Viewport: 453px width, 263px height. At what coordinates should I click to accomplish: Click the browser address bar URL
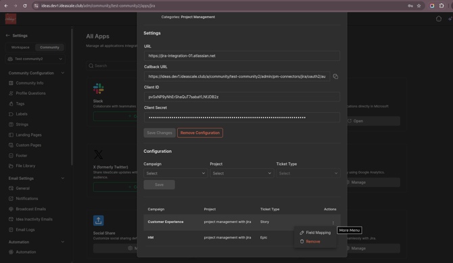pyautogui.click(x=98, y=6)
